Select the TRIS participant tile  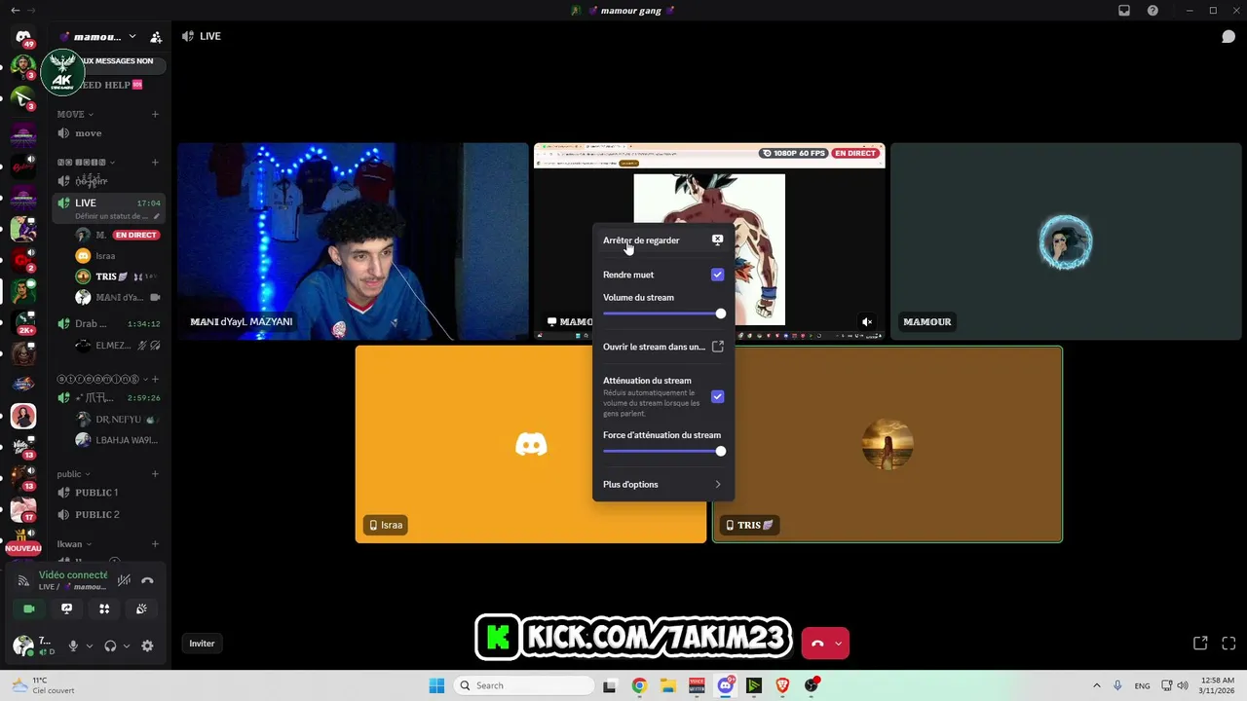(888, 444)
